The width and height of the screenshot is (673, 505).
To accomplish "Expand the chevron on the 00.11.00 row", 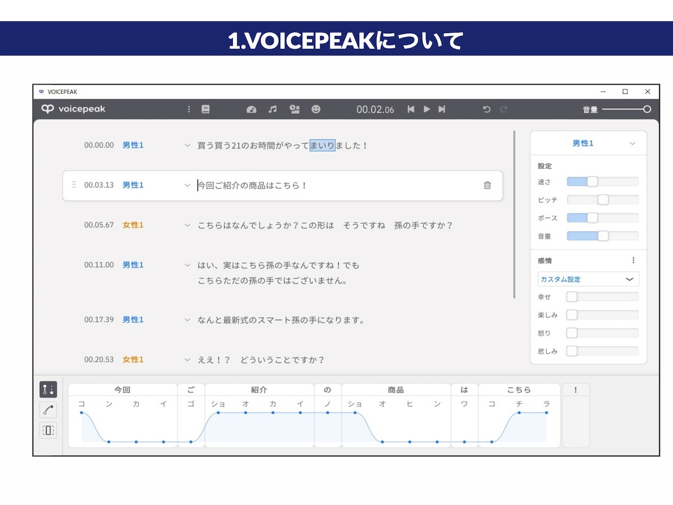I will [187, 265].
